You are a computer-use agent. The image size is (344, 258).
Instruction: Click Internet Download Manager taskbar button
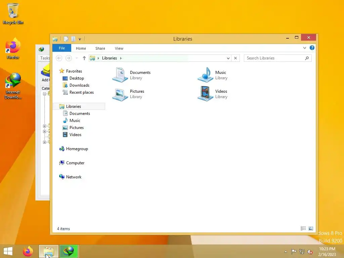click(69, 251)
